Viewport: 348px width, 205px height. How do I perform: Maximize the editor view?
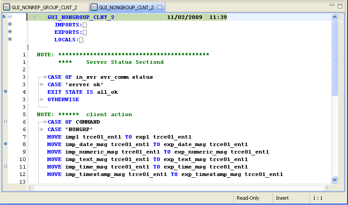pyautogui.click(x=340, y=6)
